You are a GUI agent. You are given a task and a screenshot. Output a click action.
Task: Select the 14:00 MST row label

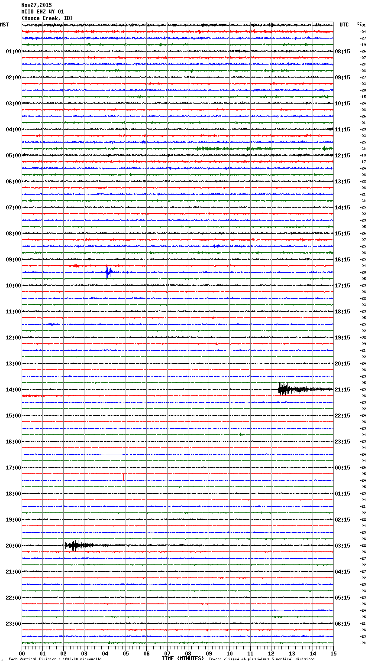13,390
